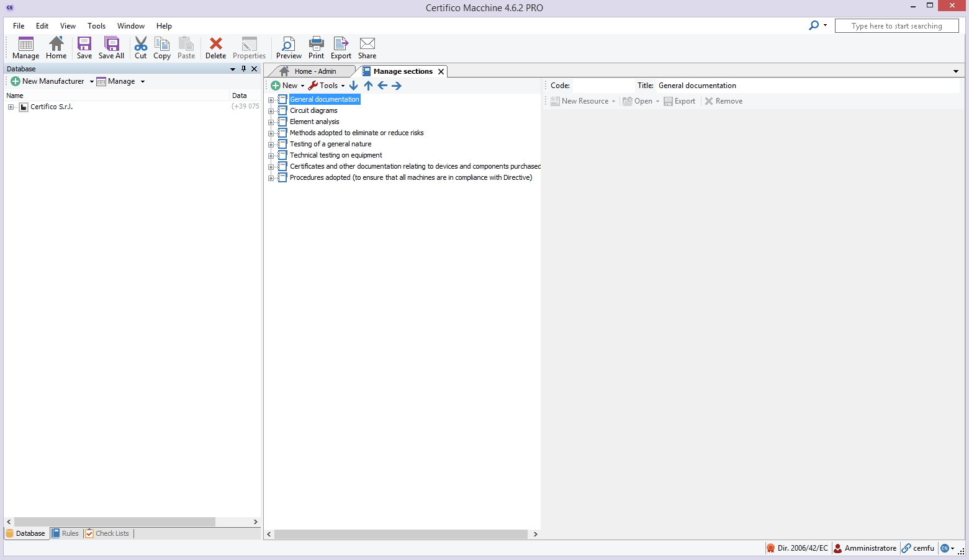This screenshot has height=560, width=969.
Task: Open the Window menu
Action: tap(130, 26)
